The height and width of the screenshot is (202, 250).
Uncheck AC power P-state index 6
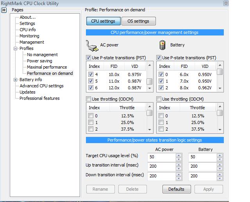(x=91, y=88)
